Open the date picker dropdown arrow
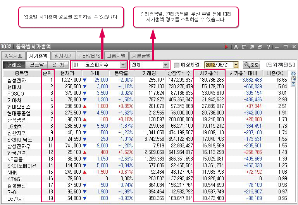Image resolution: width=298 pixels, height=205 pixels. point(236,65)
